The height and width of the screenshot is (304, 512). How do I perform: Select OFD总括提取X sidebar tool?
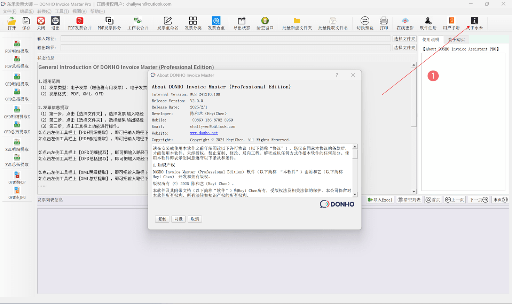pyautogui.click(x=17, y=128)
